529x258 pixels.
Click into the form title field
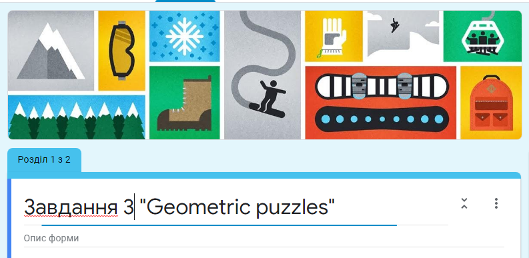236,207
